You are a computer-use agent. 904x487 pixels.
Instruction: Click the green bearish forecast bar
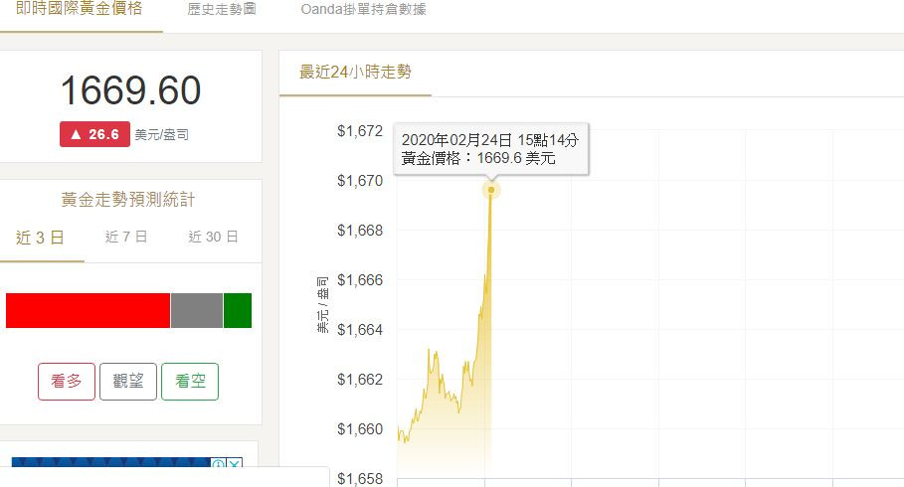[x=238, y=311]
